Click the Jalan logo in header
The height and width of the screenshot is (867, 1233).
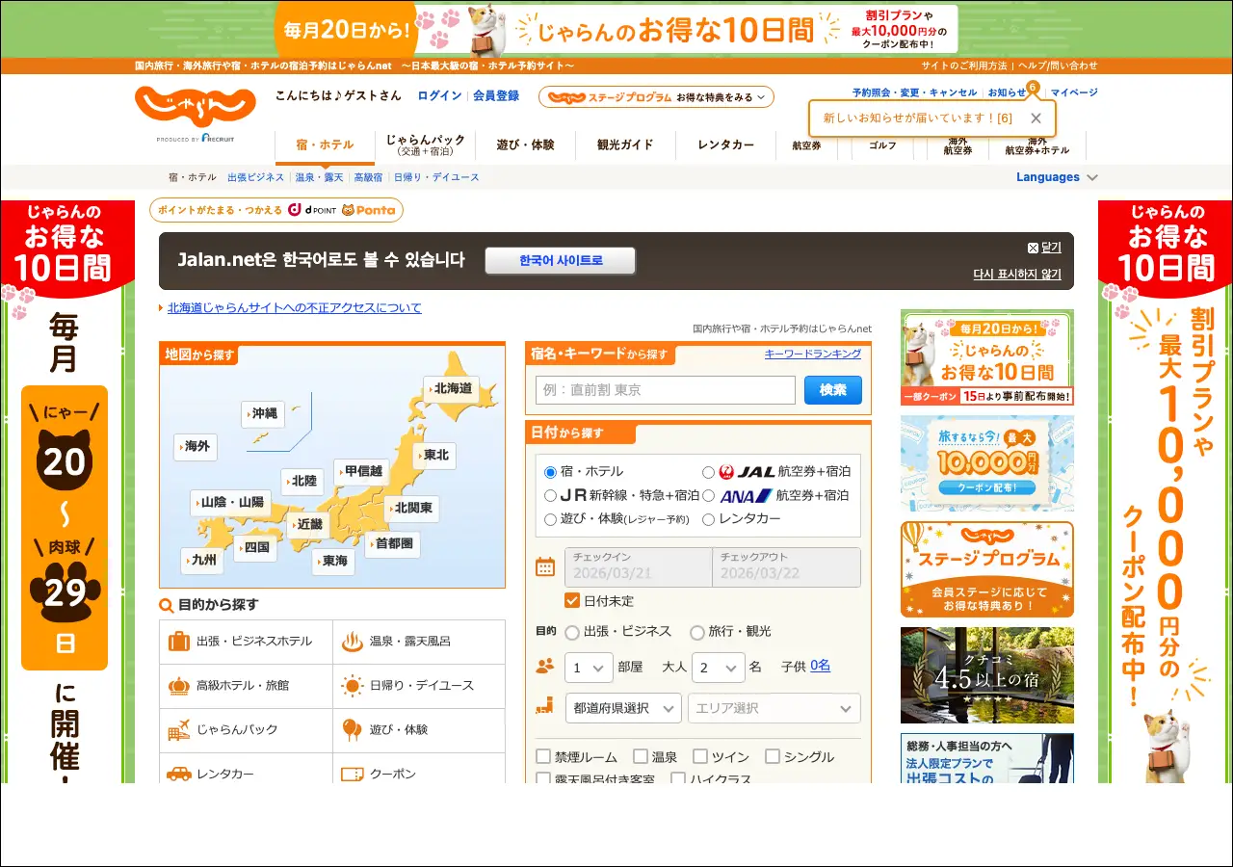tap(196, 108)
